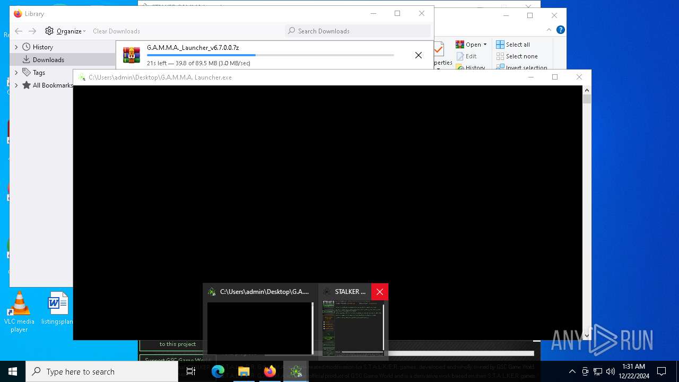The image size is (679, 382).
Task: Expand the All Bookmarks tree node
Action: pos(16,85)
